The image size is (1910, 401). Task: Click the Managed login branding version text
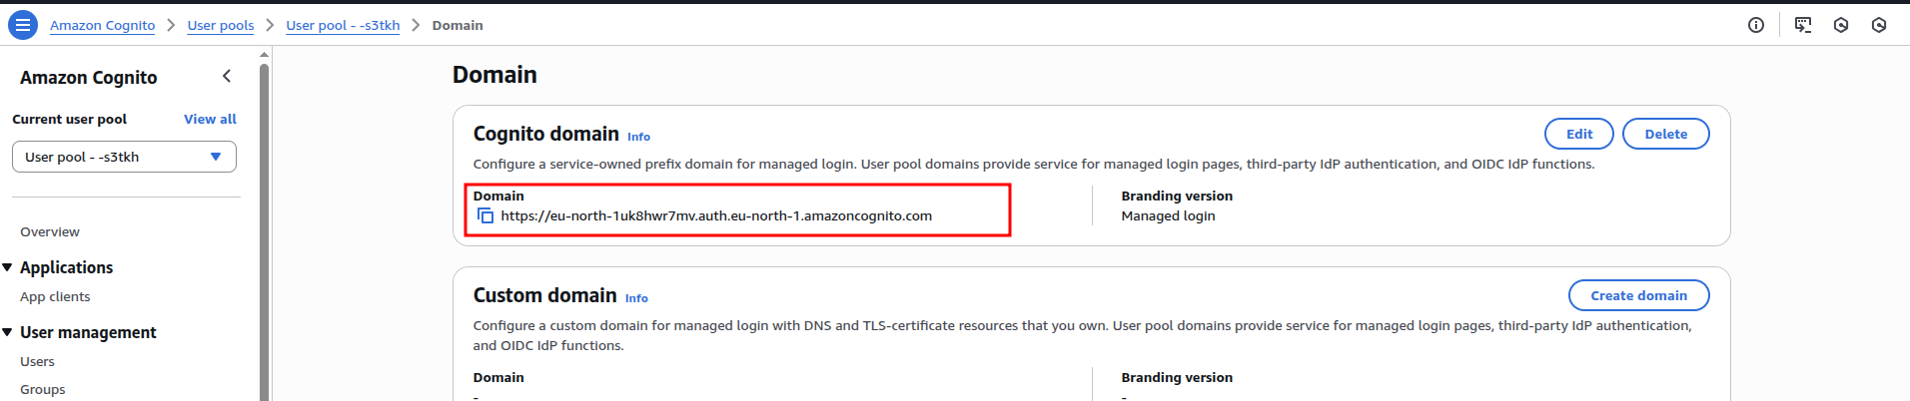[x=1168, y=215]
